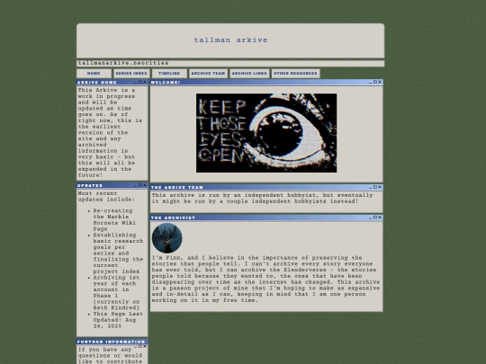Click the 'Most recent updates include:' text

point(106,196)
